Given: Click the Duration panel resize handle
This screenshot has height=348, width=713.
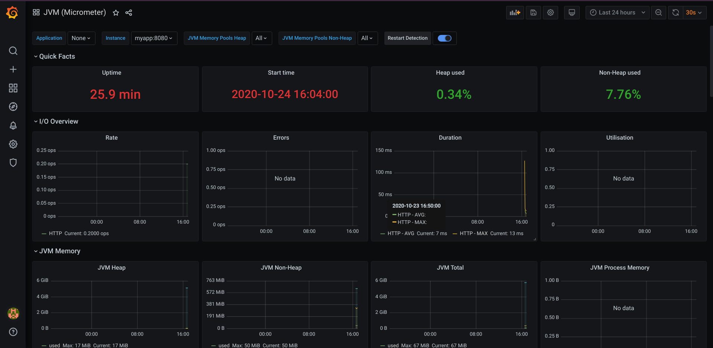Looking at the screenshot, I should pos(535,239).
